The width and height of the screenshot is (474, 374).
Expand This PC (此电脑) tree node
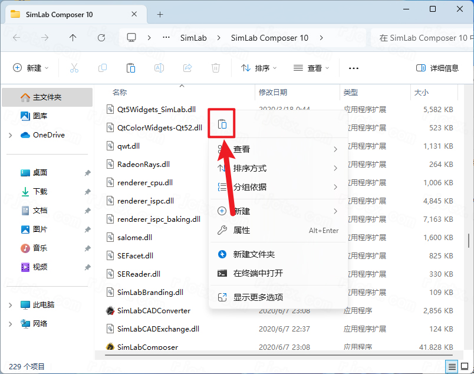[10, 305]
